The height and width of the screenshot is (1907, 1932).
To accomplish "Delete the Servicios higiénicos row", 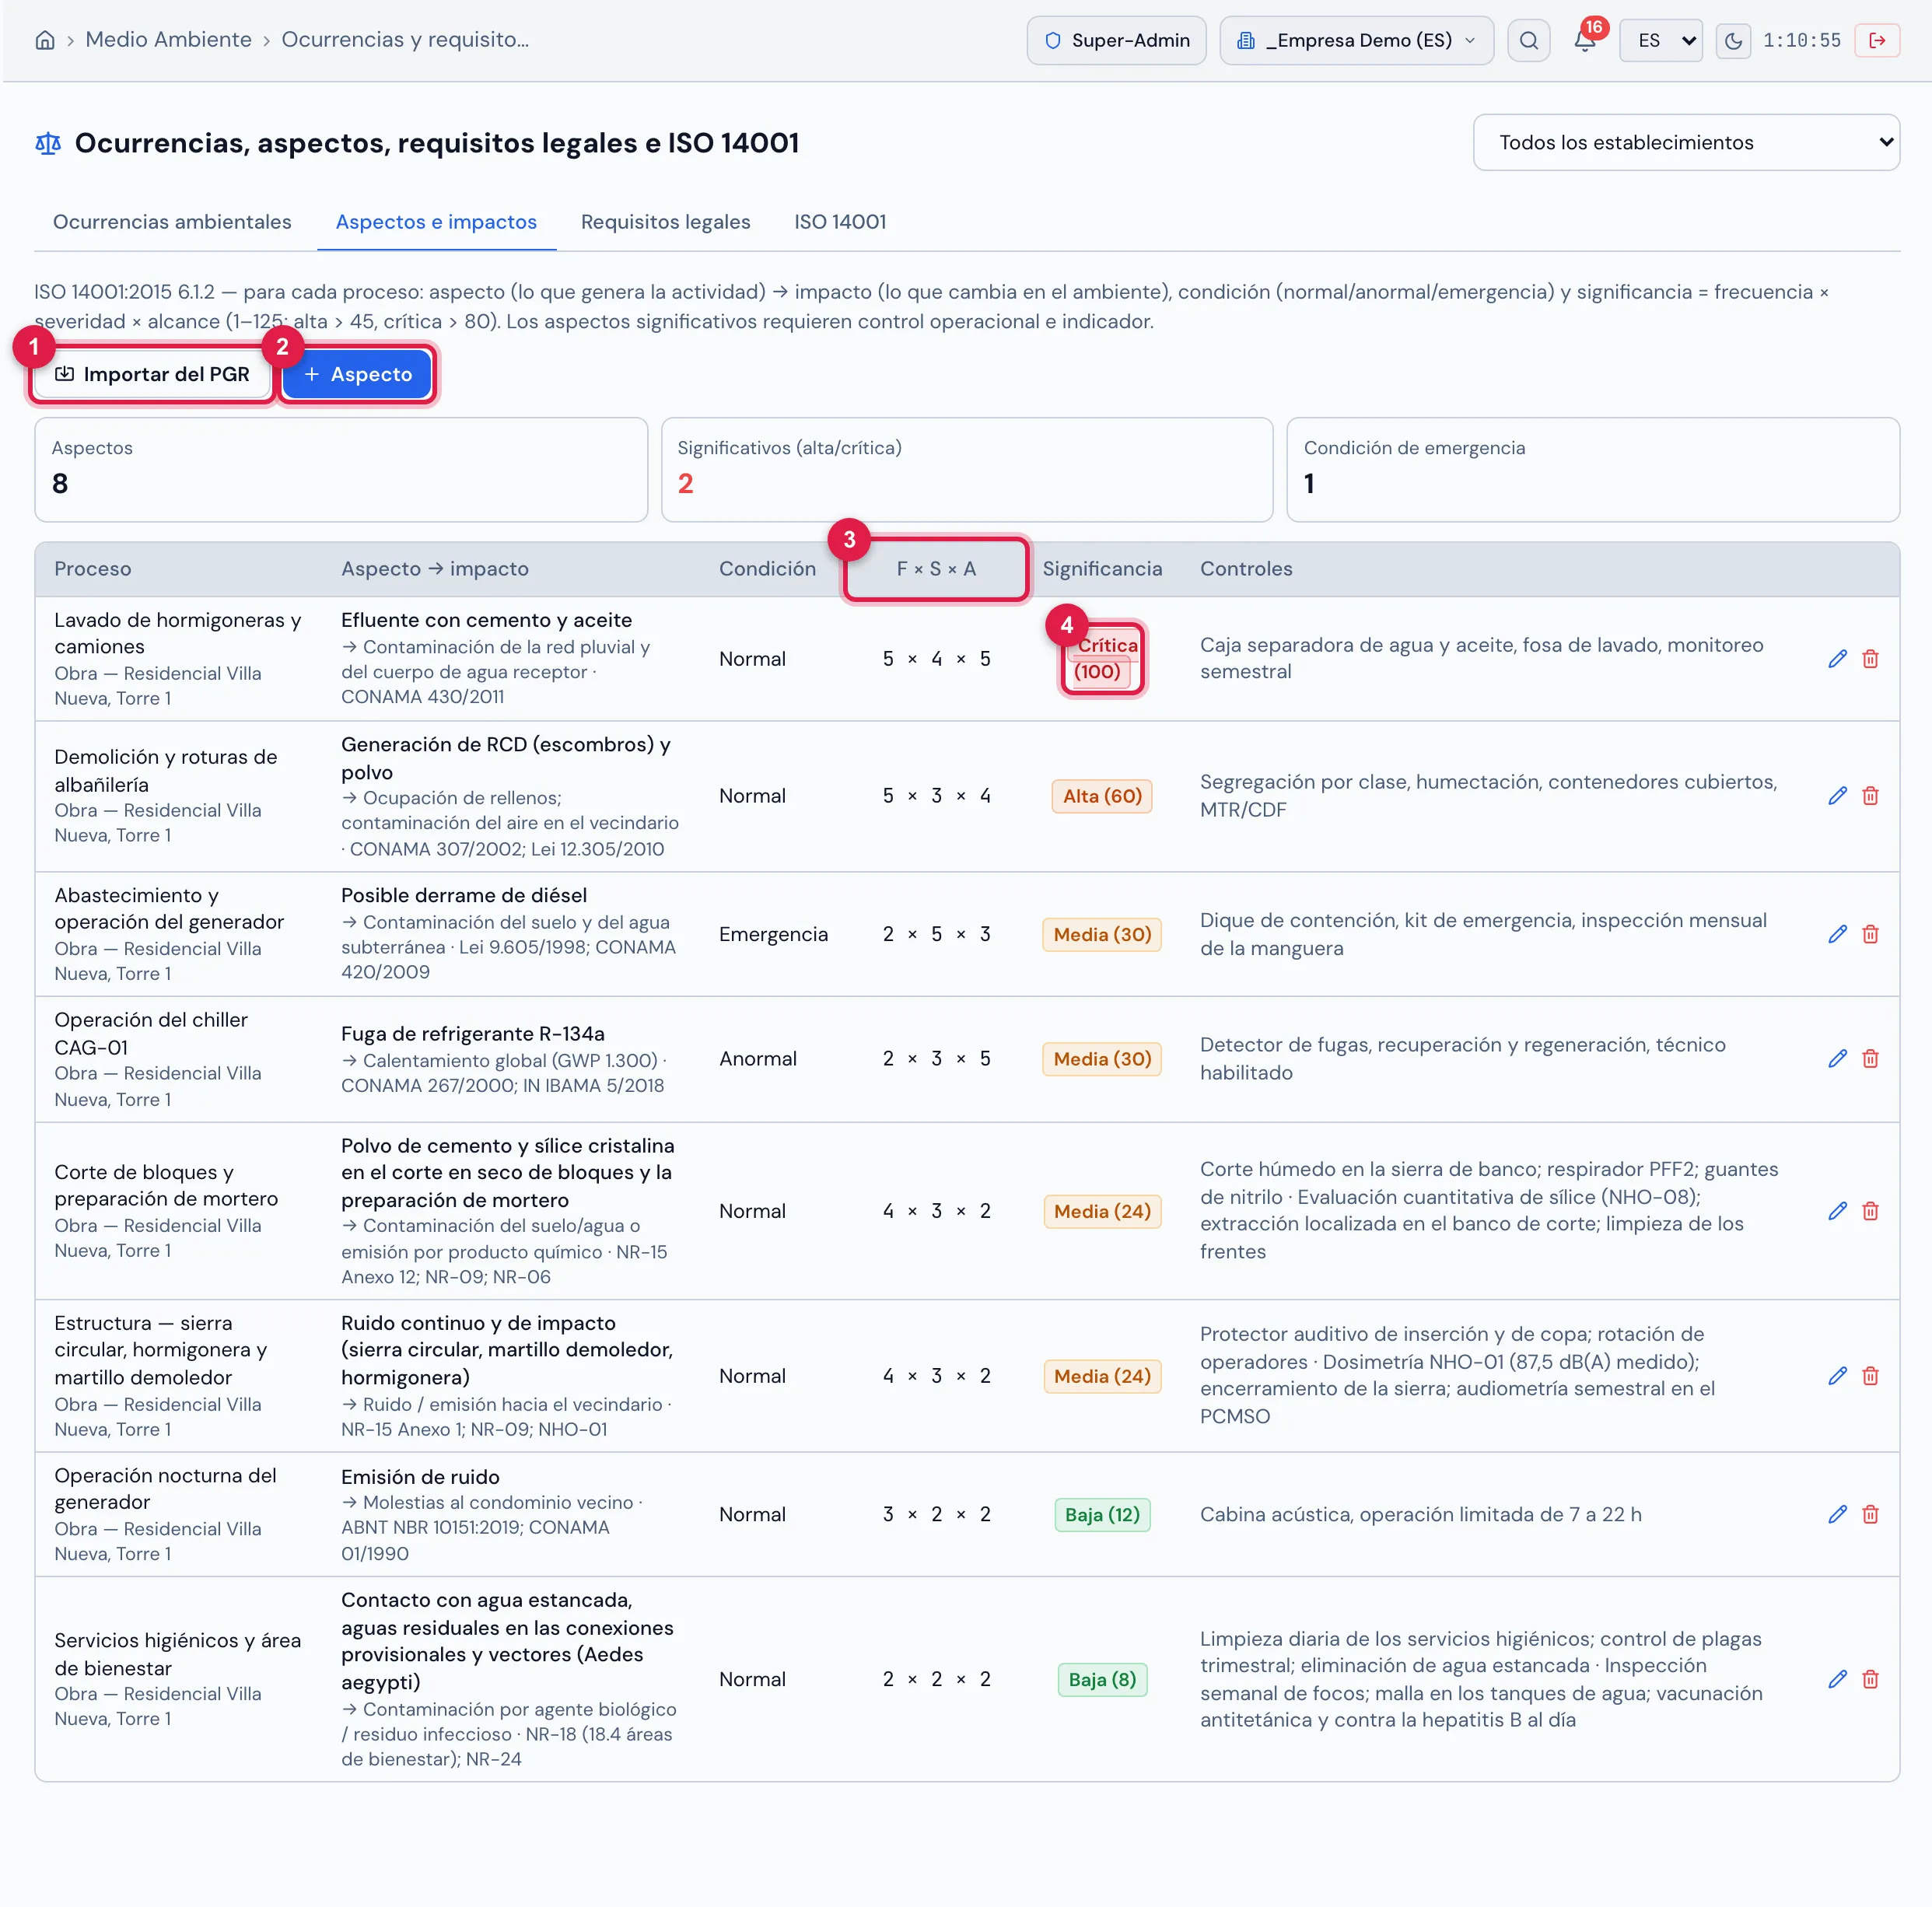I will (x=1870, y=1679).
